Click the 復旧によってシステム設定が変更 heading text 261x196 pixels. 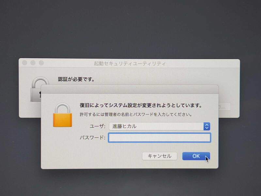coord(141,105)
